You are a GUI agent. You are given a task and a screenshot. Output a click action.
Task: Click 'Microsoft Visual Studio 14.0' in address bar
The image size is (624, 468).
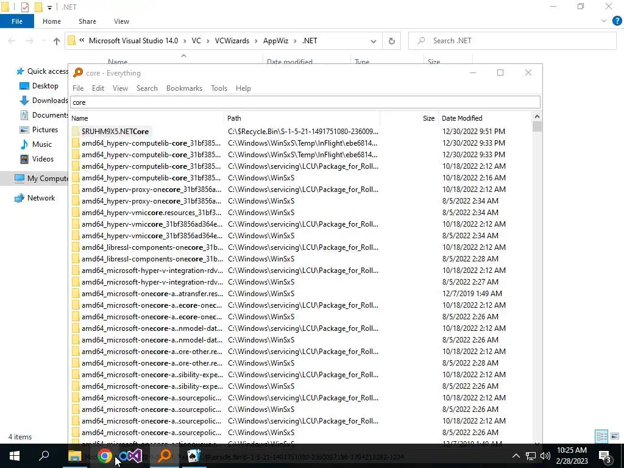tap(133, 41)
